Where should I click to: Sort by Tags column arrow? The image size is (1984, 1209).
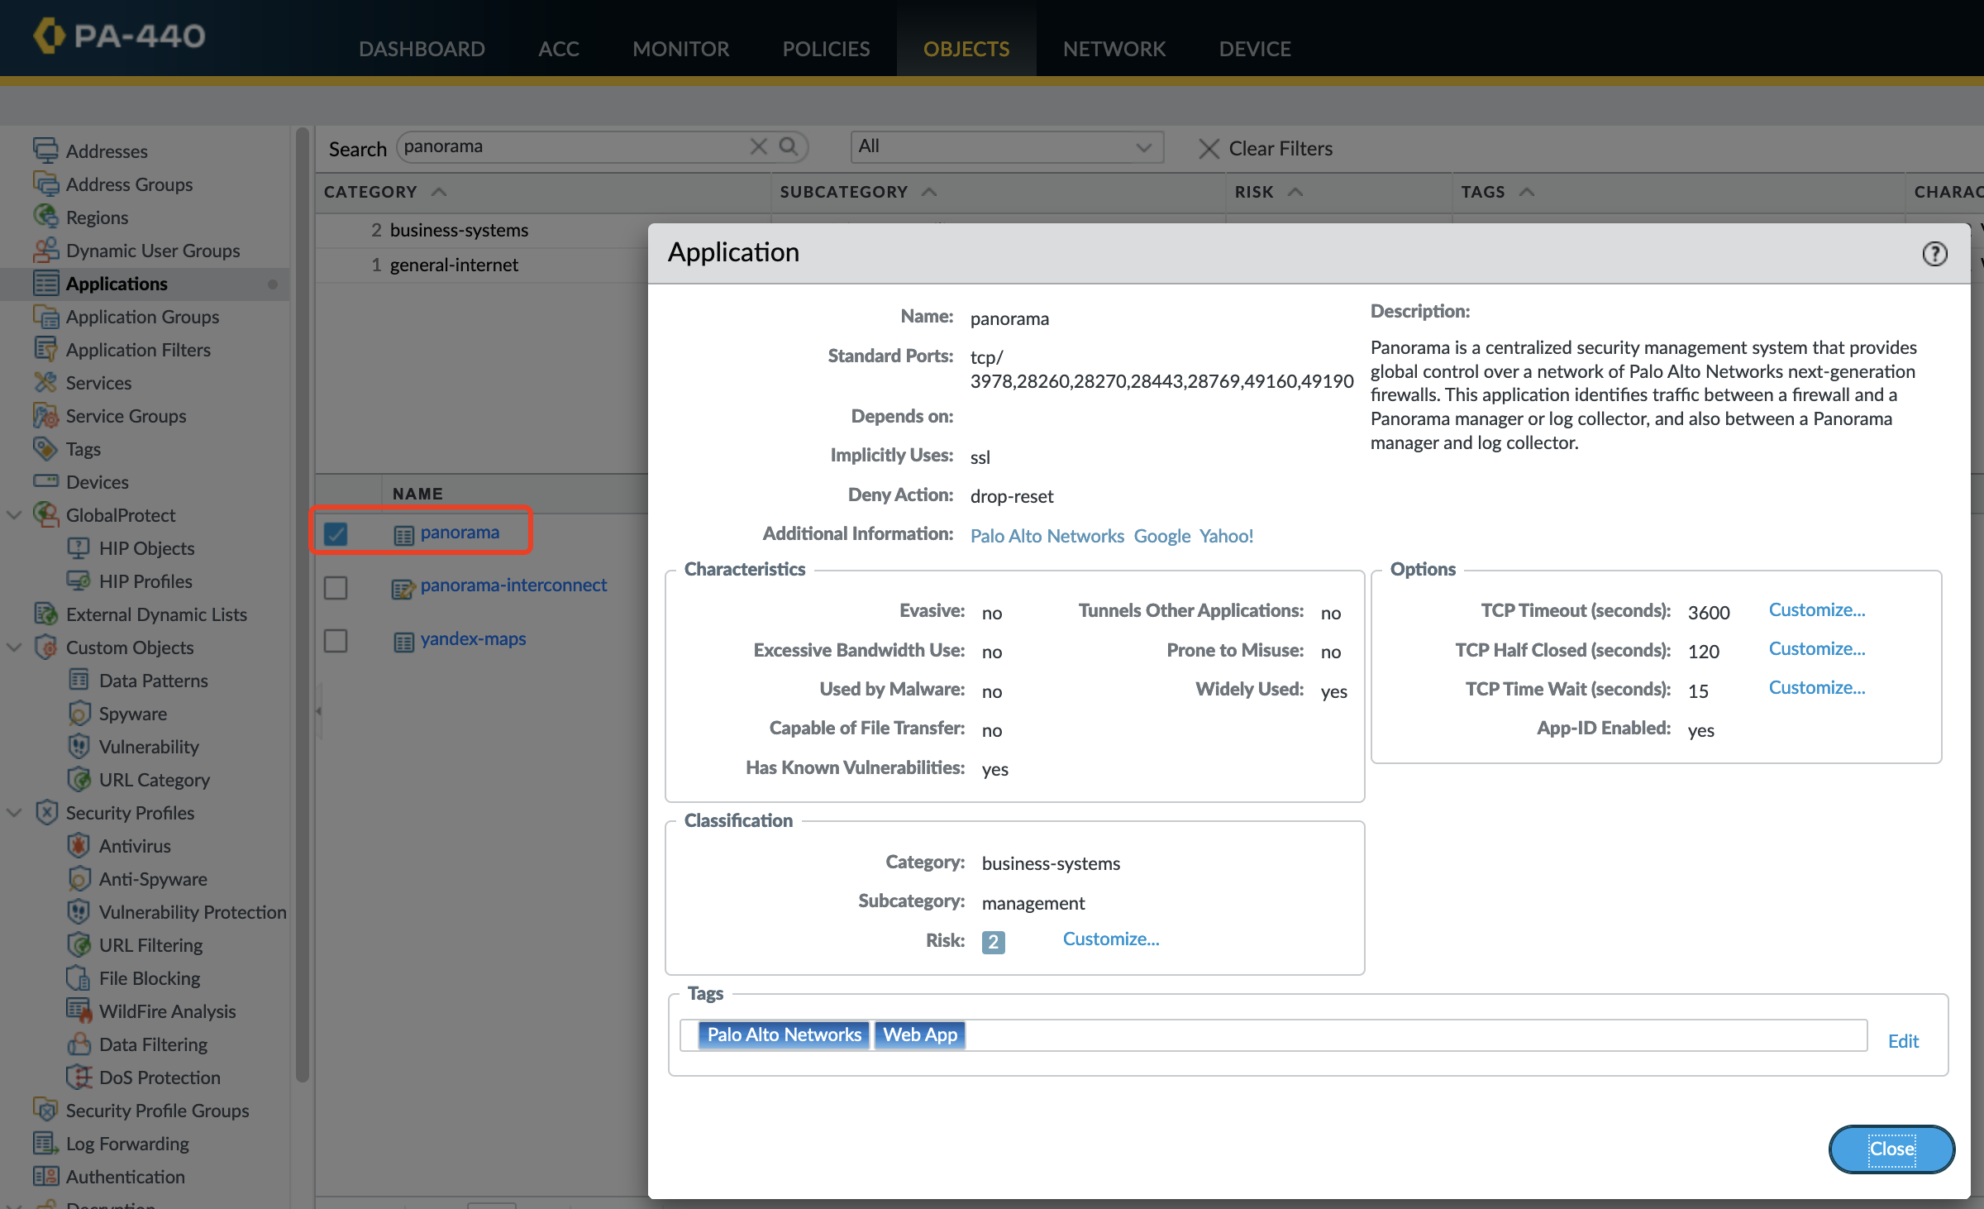click(x=1527, y=192)
